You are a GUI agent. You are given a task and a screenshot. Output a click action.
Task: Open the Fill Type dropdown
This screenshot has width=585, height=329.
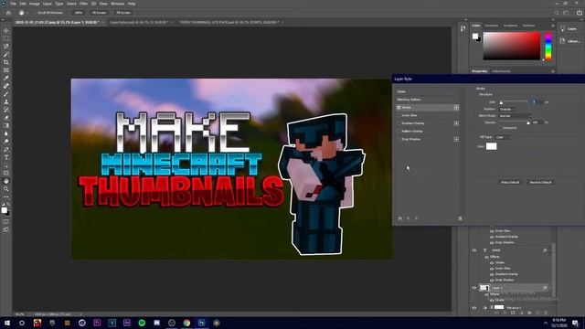[x=505, y=137]
